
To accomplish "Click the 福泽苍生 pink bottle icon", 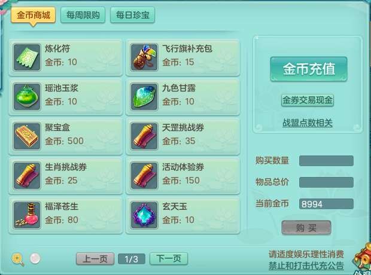I will pyautogui.click(x=27, y=215).
